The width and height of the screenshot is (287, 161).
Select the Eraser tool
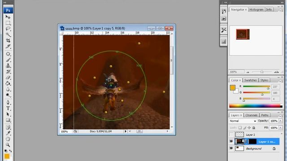[8, 77]
